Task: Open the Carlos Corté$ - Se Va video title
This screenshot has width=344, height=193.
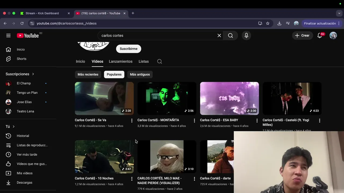Action: click(x=91, y=120)
